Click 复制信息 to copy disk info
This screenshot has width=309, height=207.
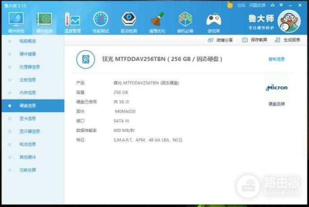coord(277,59)
